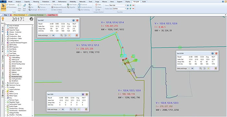Open the Next Pin tool

click(24, 7)
